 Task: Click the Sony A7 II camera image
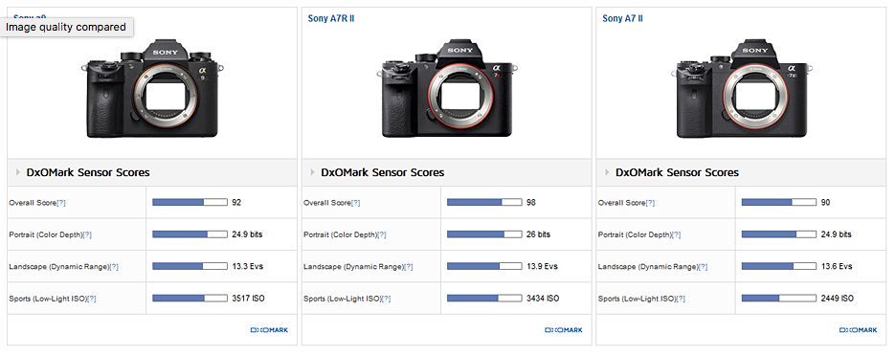pos(742,88)
